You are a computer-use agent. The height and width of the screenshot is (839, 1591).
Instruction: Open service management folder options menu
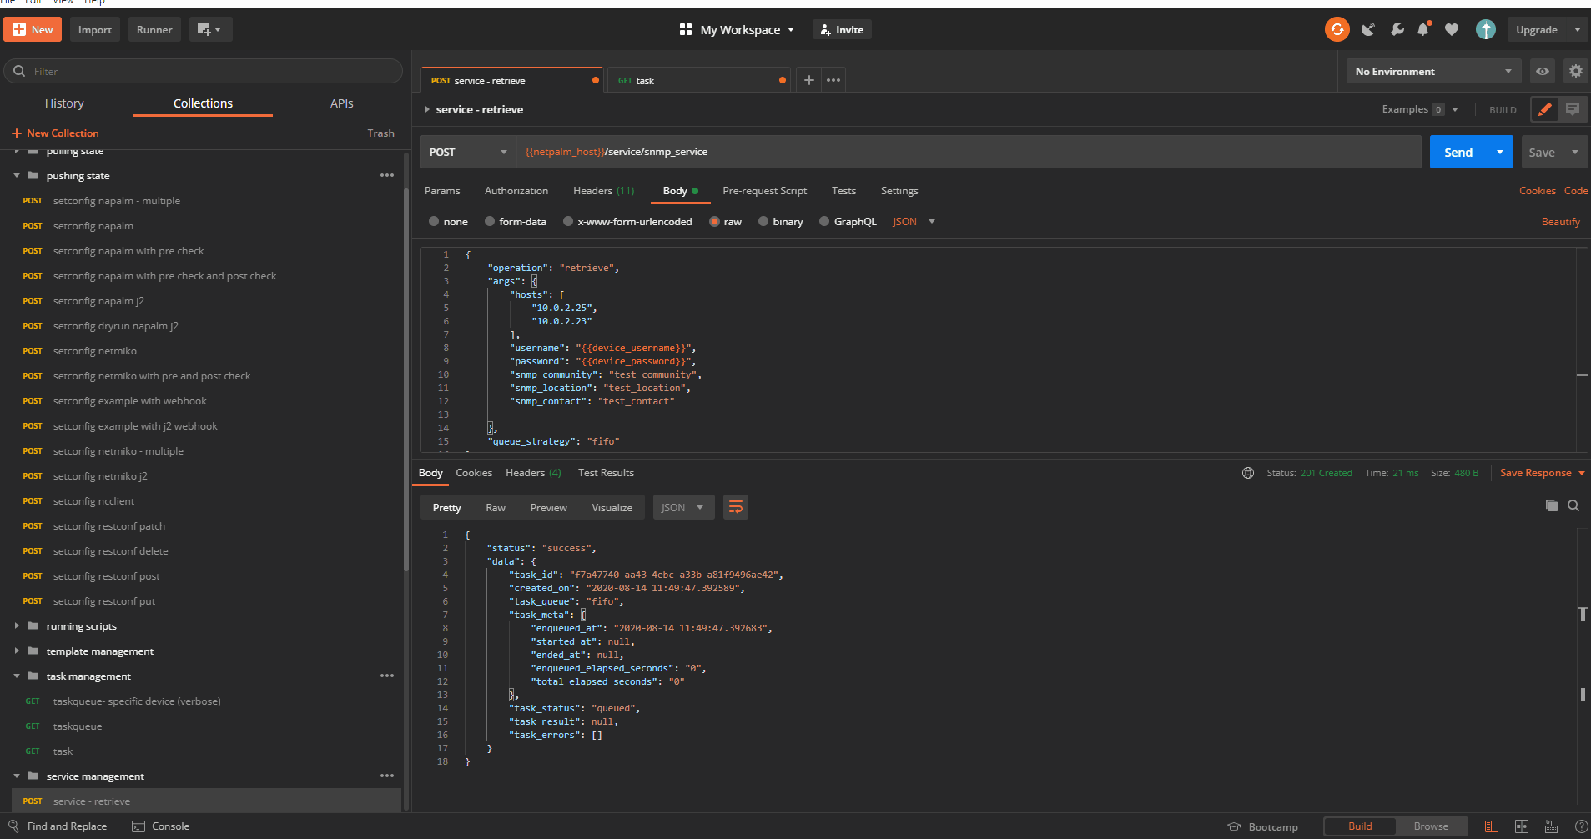387,776
